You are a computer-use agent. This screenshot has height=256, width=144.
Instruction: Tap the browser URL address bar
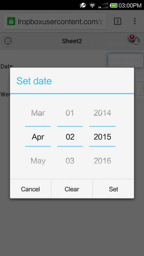[55, 21]
